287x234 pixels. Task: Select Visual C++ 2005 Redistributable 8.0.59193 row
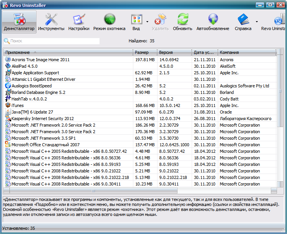(140, 164)
